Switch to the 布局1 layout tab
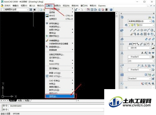The height and width of the screenshot is (115, 156). [x=20, y=100]
